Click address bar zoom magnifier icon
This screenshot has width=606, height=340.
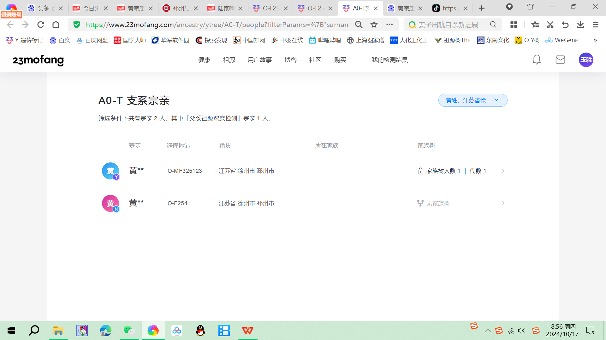coord(359,25)
